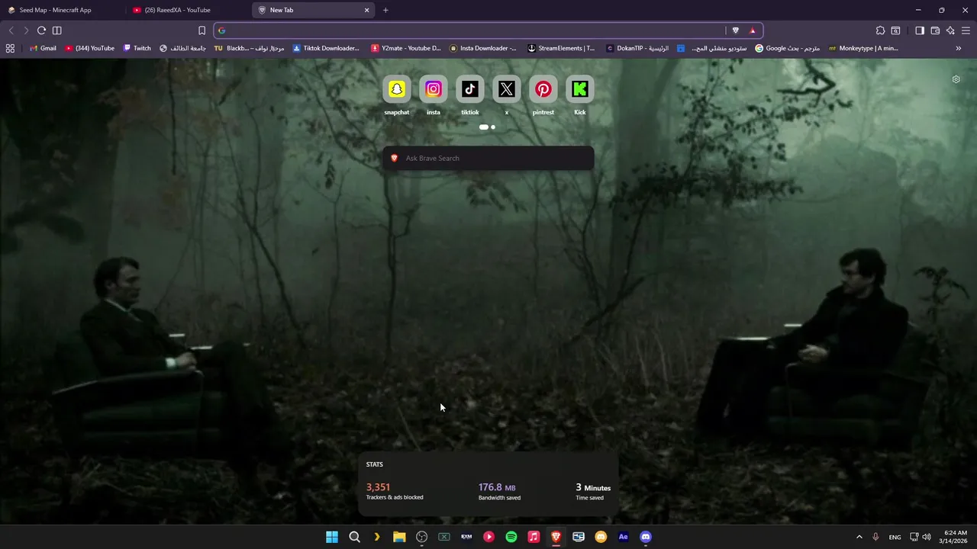Show more bookmarks chevron
Viewport: 977px width, 549px height.
[x=958, y=48]
